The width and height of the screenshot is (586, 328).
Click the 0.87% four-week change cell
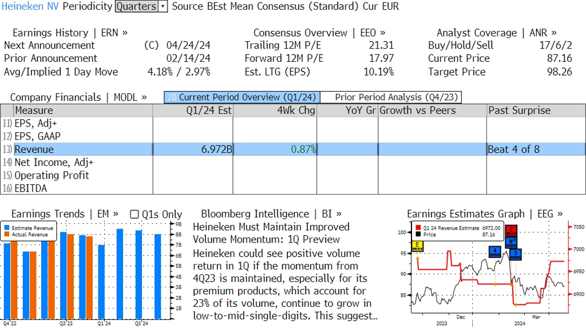tap(275, 149)
